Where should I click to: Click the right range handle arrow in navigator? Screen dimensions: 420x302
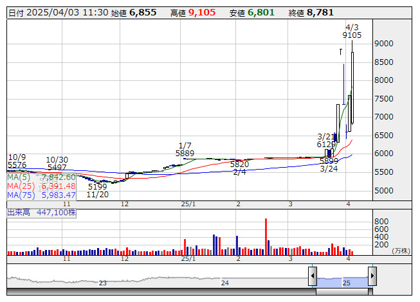tap(372, 276)
